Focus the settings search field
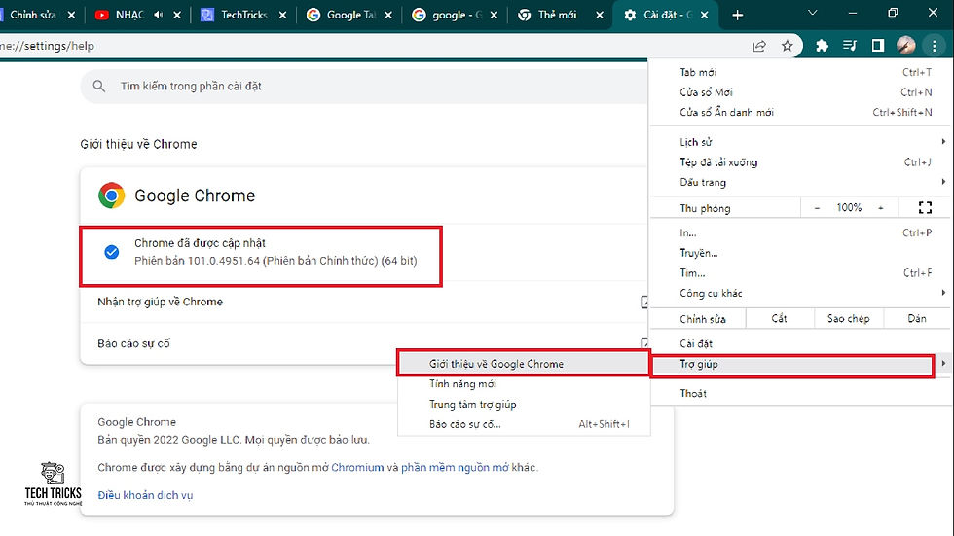 (x=365, y=87)
